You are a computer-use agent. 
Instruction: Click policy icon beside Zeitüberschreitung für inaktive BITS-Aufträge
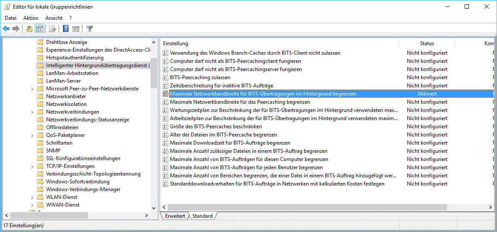(x=165, y=86)
